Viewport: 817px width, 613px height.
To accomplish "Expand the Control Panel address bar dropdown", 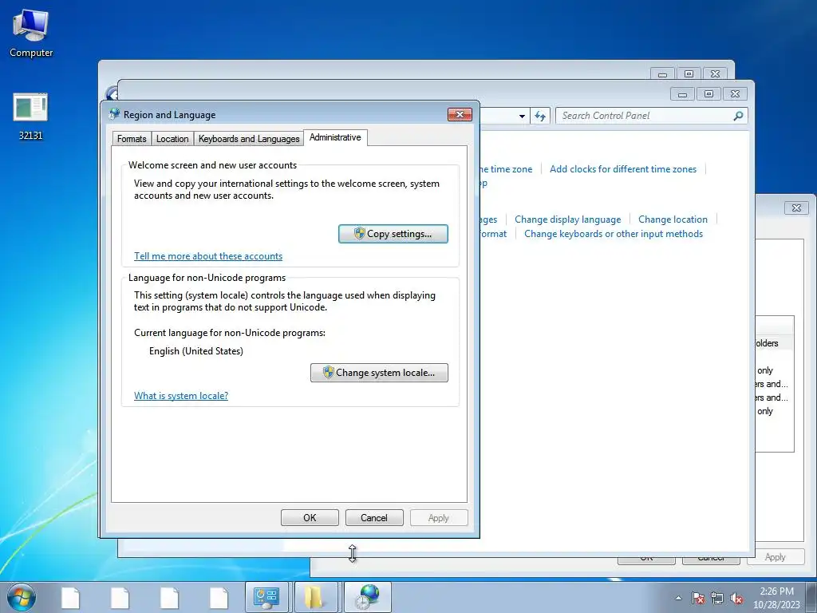I will click(522, 116).
